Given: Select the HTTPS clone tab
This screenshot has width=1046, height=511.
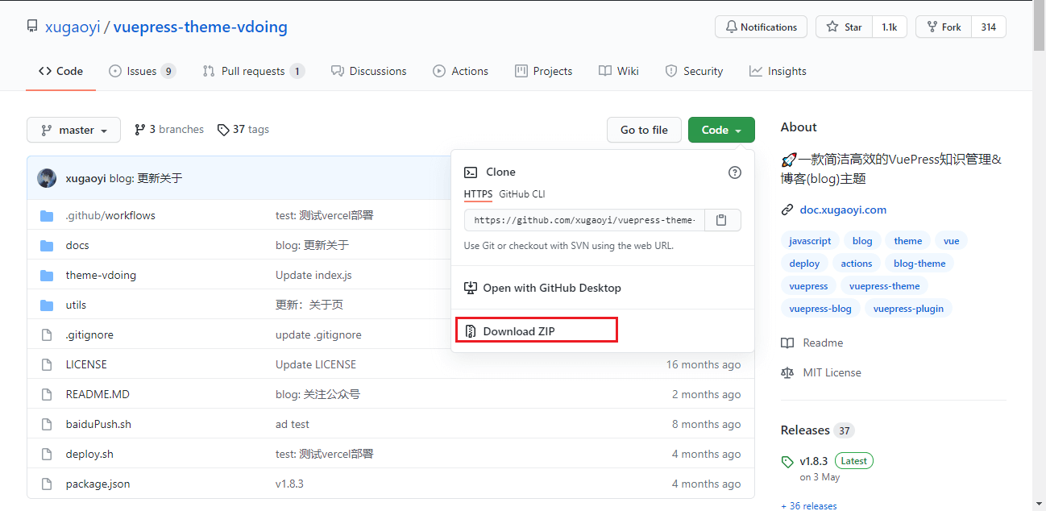Looking at the screenshot, I should point(478,194).
